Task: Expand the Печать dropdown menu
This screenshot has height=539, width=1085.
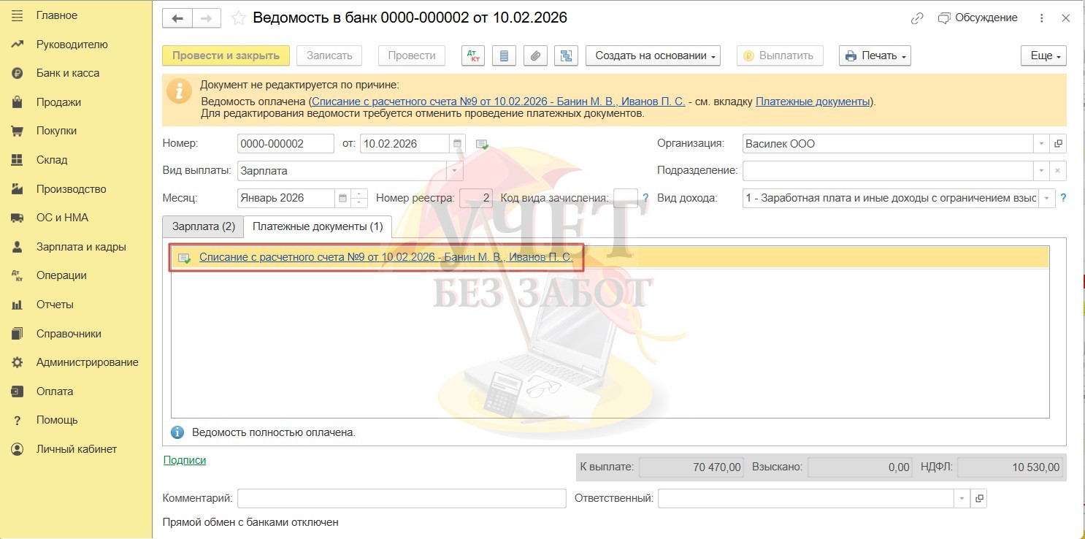Action: click(875, 56)
